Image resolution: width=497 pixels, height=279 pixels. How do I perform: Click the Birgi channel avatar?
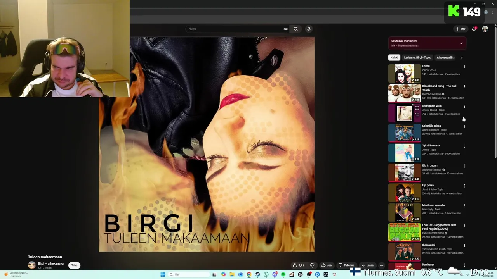pos(32,265)
